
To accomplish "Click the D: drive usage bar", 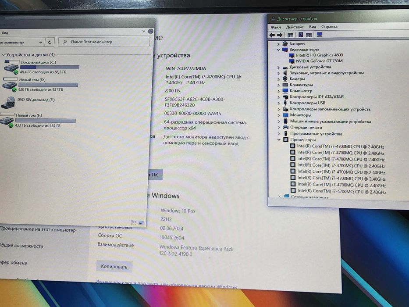I will point(48,85).
